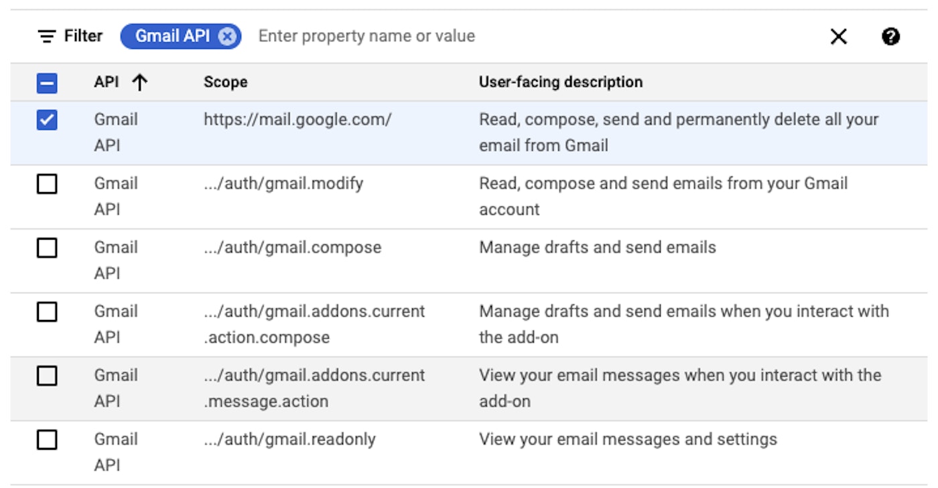Clear all filters with the X icon
Image resolution: width=938 pixels, height=488 pixels.
[x=838, y=36]
